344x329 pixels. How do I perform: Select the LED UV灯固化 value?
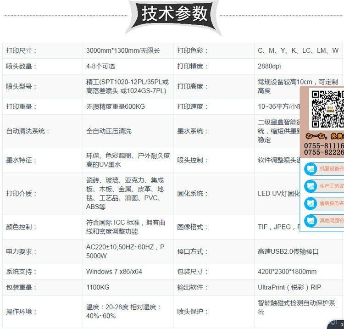click(x=279, y=194)
